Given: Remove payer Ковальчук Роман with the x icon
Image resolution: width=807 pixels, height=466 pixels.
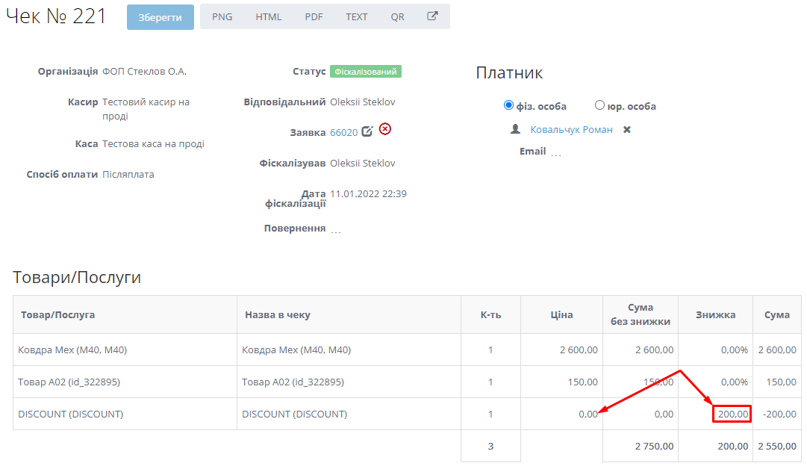Looking at the screenshot, I should pos(627,130).
